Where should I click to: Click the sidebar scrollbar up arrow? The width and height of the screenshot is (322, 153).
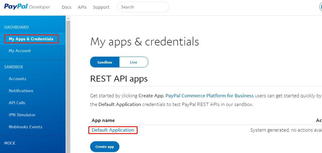68,18
